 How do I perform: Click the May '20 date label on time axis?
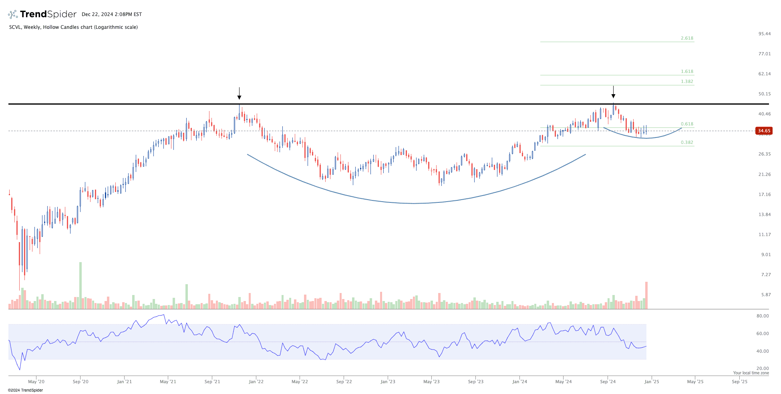click(x=36, y=382)
